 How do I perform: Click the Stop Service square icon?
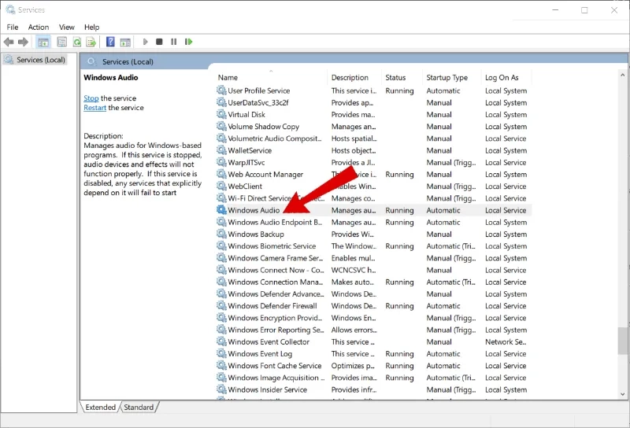pos(159,42)
